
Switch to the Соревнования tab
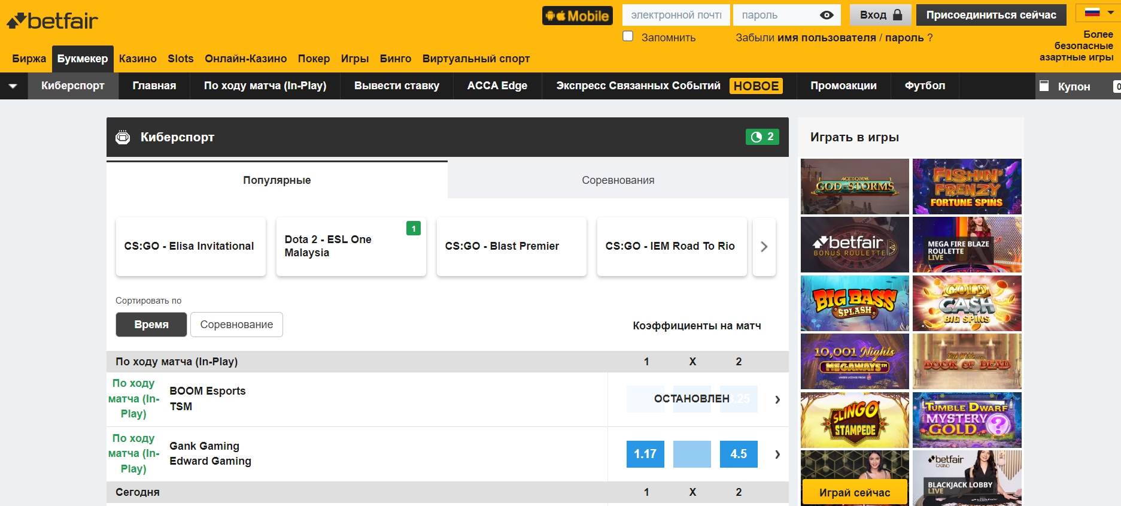pyautogui.click(x=618, y=180)
